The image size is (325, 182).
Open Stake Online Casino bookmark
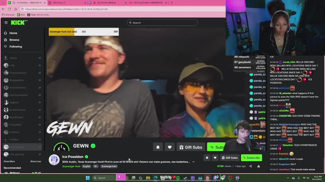(39, 15)
